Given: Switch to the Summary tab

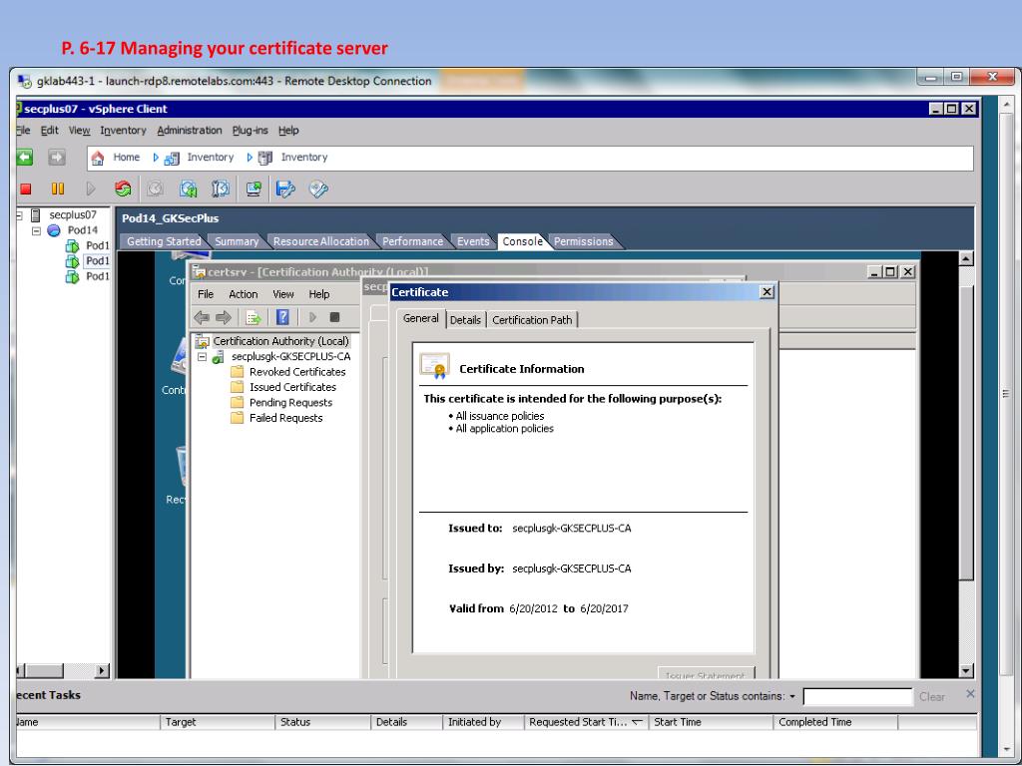Looking at the screenshot, I should point(237,241).
